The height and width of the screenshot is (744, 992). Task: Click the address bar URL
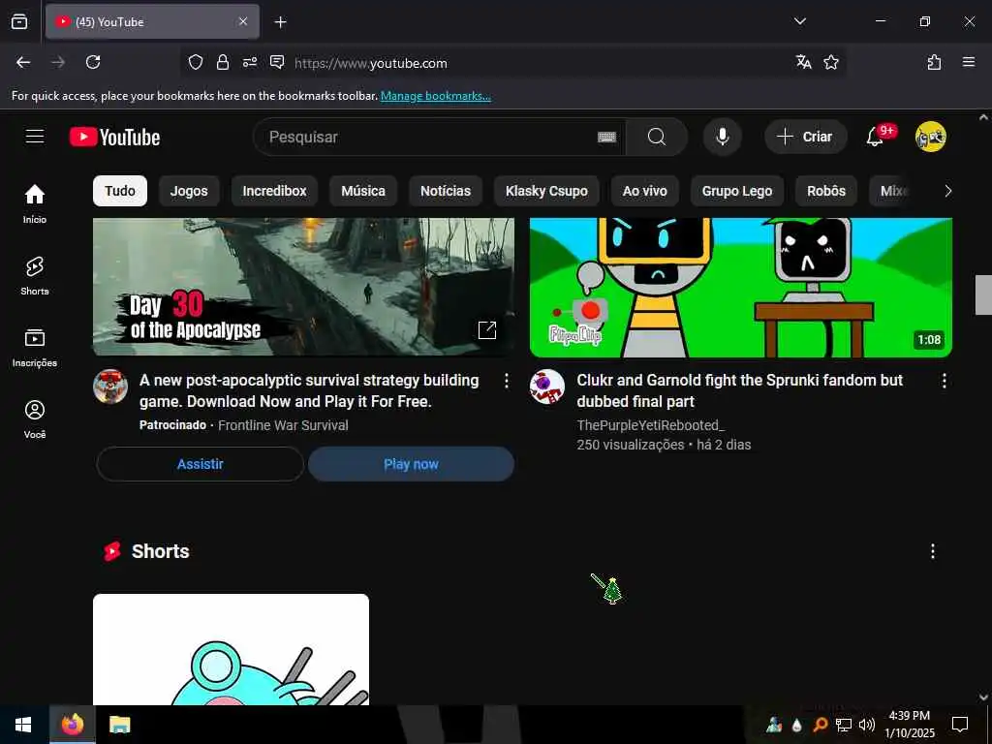click(371, 63)
